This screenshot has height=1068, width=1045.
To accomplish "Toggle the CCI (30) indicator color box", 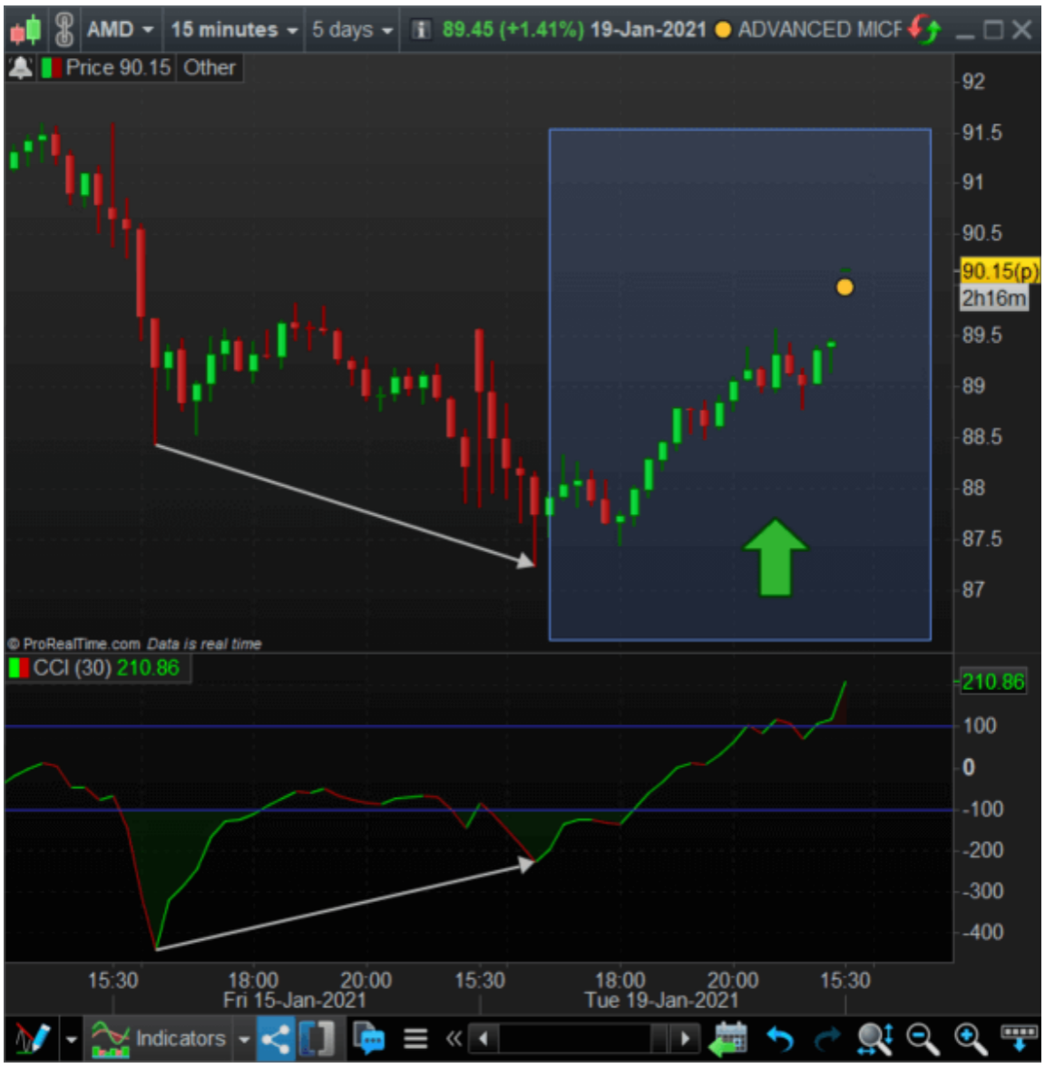I will click(19, 668).
